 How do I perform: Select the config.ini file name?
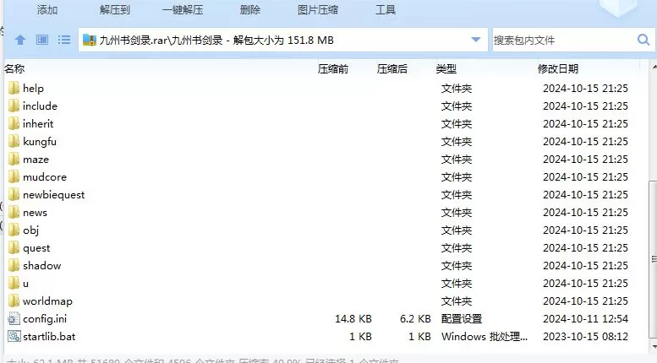point(45,318)
